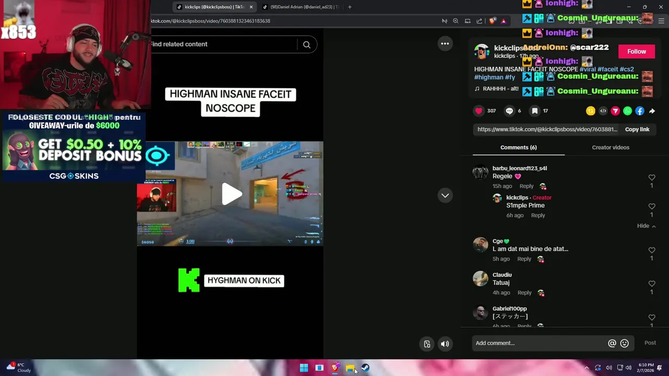Send to friends via red paper-plane icon
Image resolution: width=669 pixels, height=376 pixels.
coord(615,111)
